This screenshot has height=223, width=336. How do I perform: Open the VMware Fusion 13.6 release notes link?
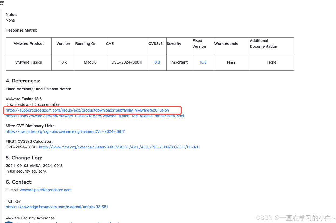[95, 116]
